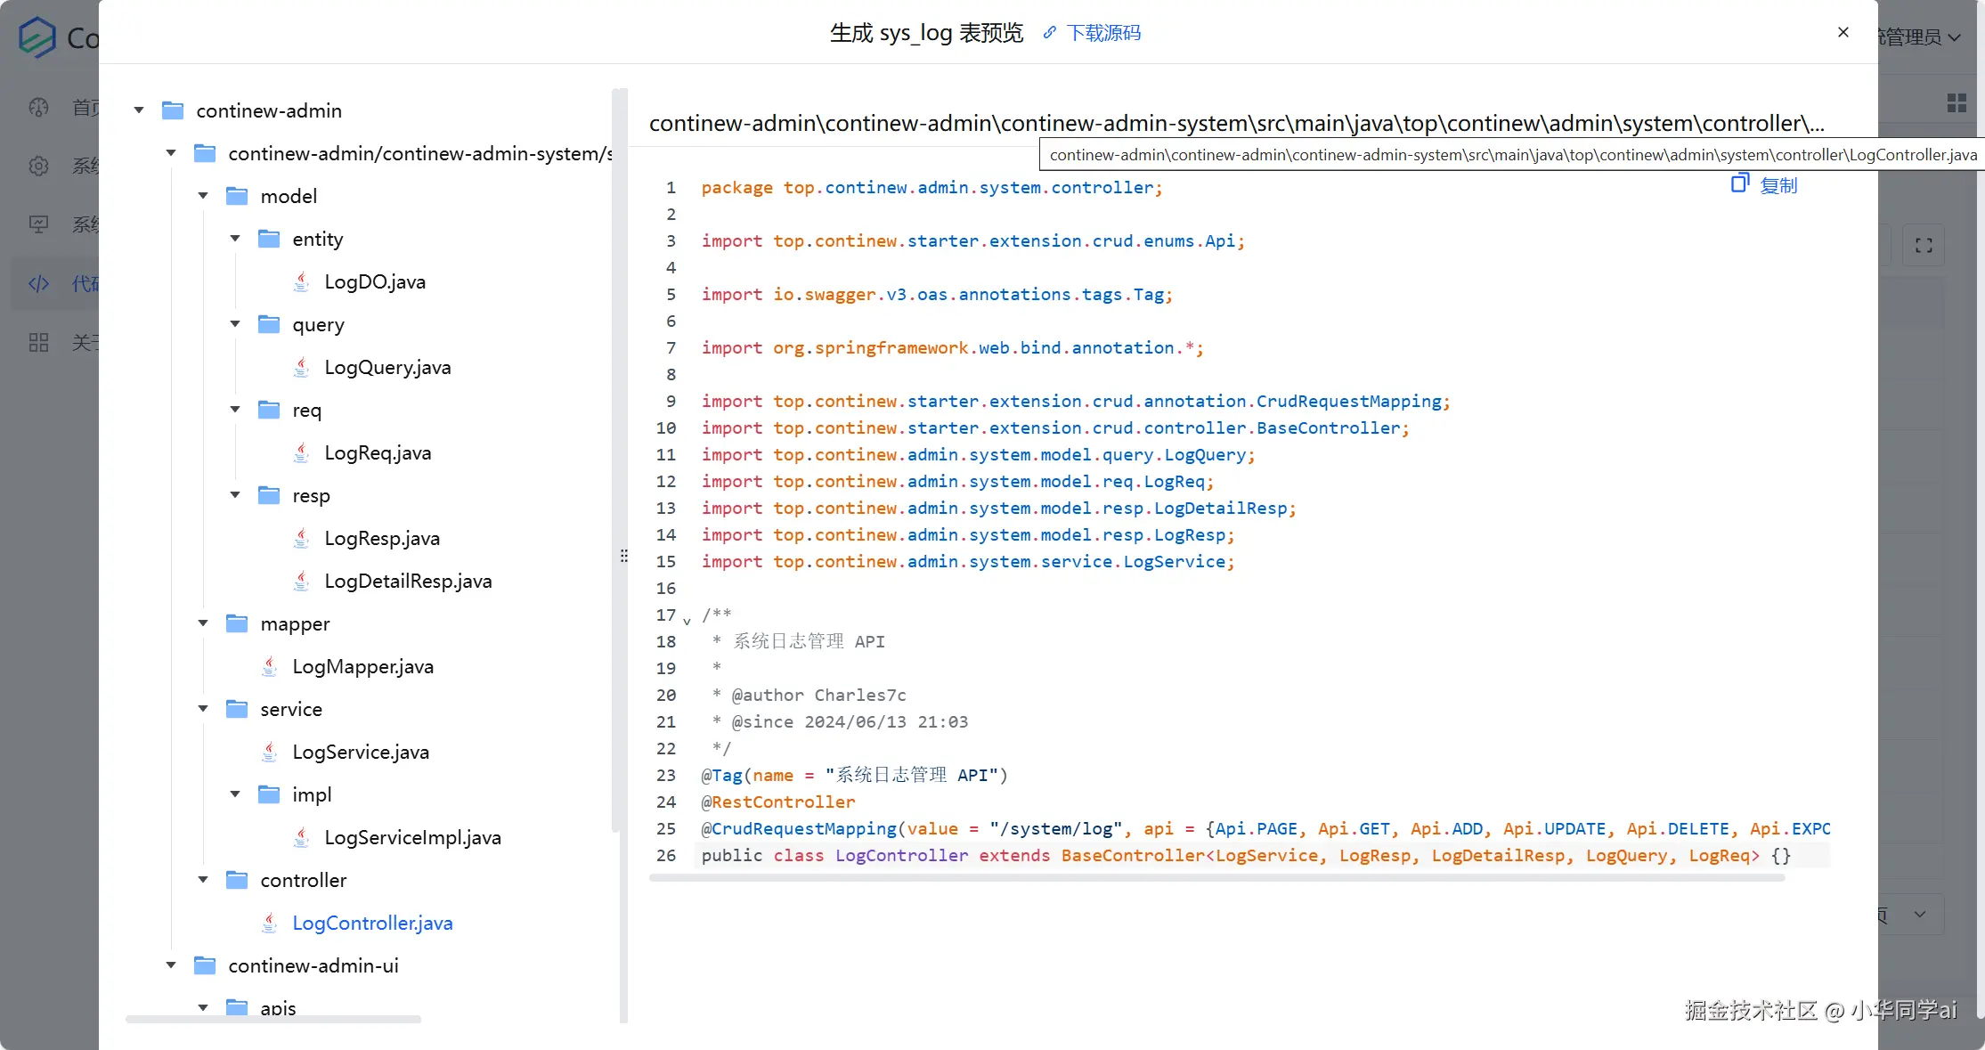1985x1050 pixels.
Task: Open LogDetailResp.java file
Action: tap(408, 581)
